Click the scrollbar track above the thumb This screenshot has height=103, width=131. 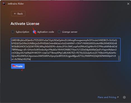[x=119, y=47]
